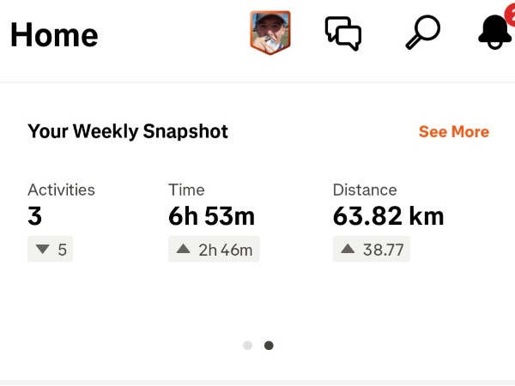Open notifications via the bell icon

[x=494, y=33]
